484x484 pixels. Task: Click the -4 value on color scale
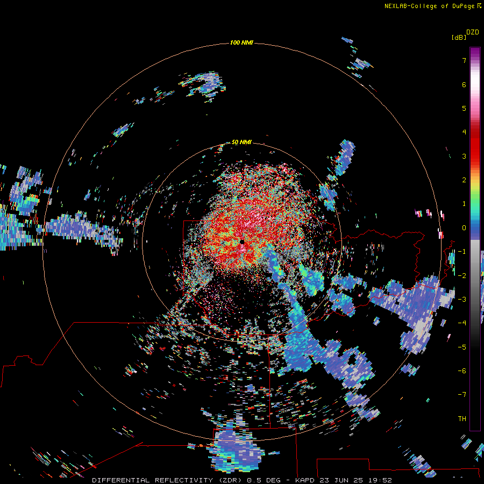point(462,323)
